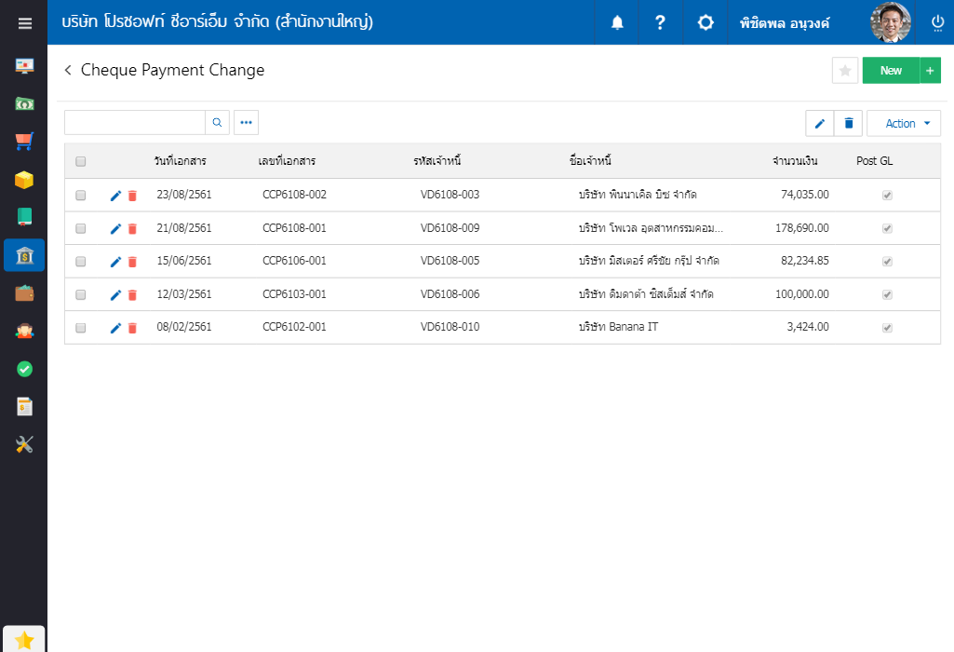Sort by the รหัสเจ้าหนี้ column header
Viewport: 954px width, 652px height.
coord(437,161)
